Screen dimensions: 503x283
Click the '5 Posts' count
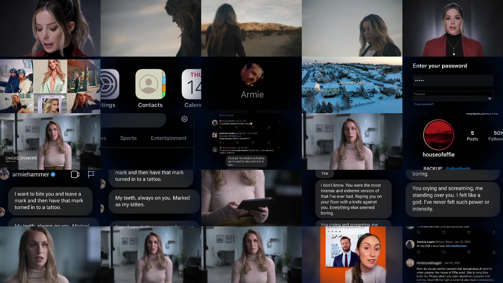(472, 136)
